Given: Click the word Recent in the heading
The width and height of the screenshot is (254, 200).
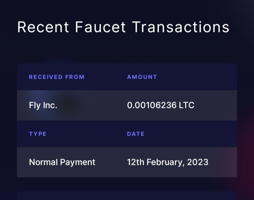Looking at the screenshot, I should coord(43,27).
